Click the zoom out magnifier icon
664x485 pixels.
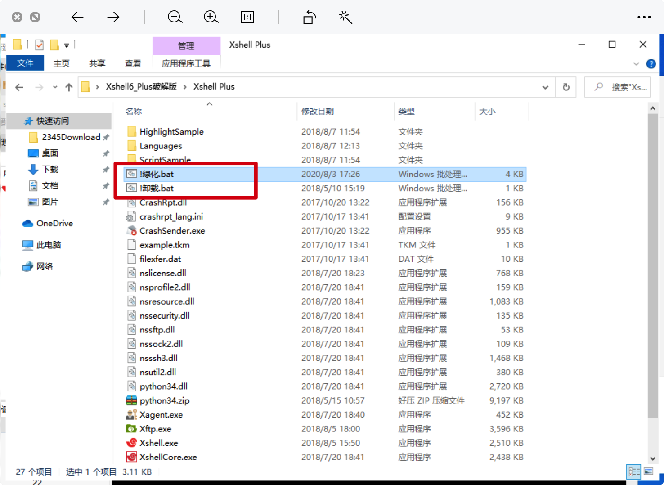pyautogui.click(x=175, y=17)
